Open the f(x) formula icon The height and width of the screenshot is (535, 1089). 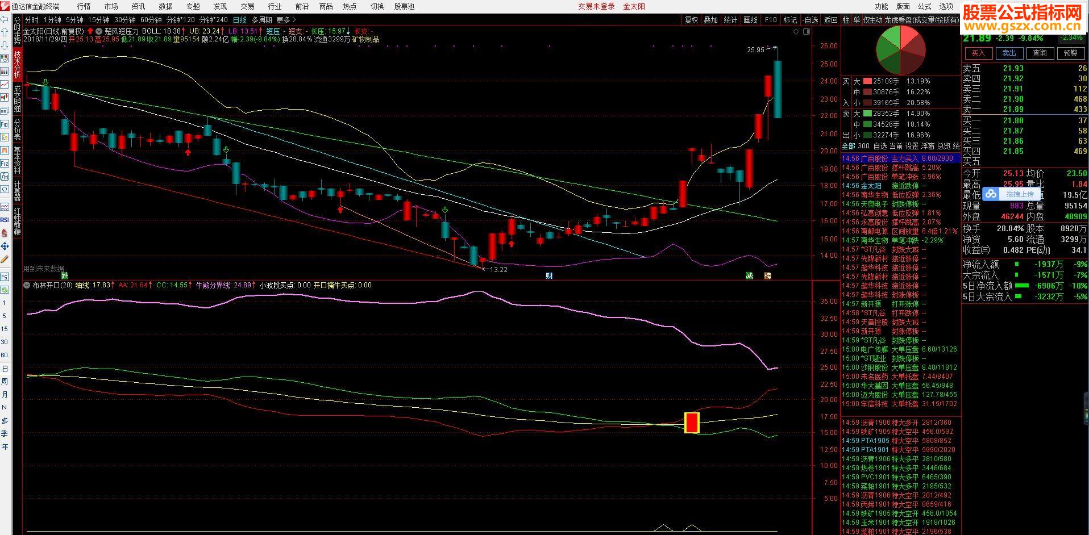[5, 176]
